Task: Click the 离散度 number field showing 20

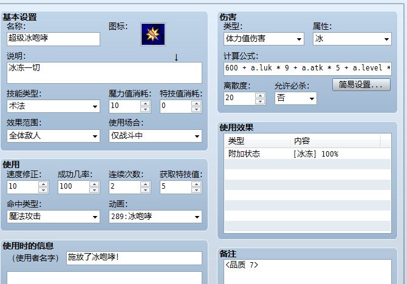Action: [239, 98]
